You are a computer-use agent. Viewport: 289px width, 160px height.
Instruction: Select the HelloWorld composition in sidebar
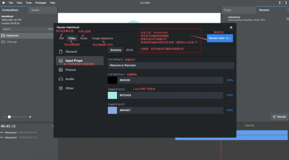coord(27,36)
